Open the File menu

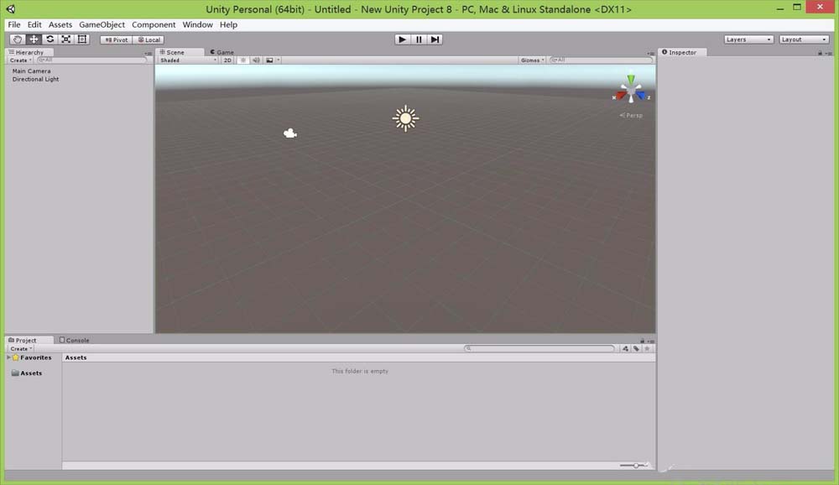[14, 24]
